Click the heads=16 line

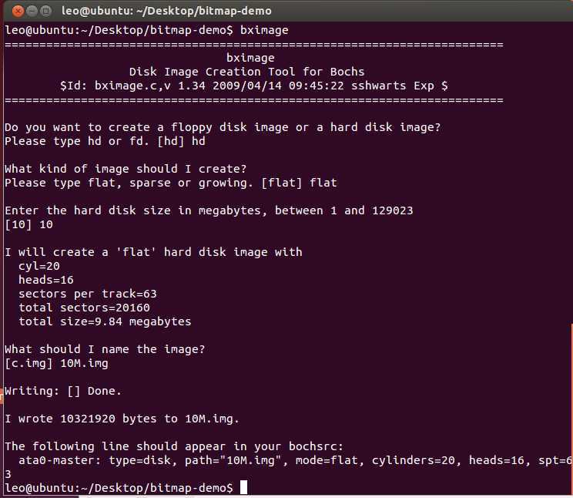tap(46, 280)
